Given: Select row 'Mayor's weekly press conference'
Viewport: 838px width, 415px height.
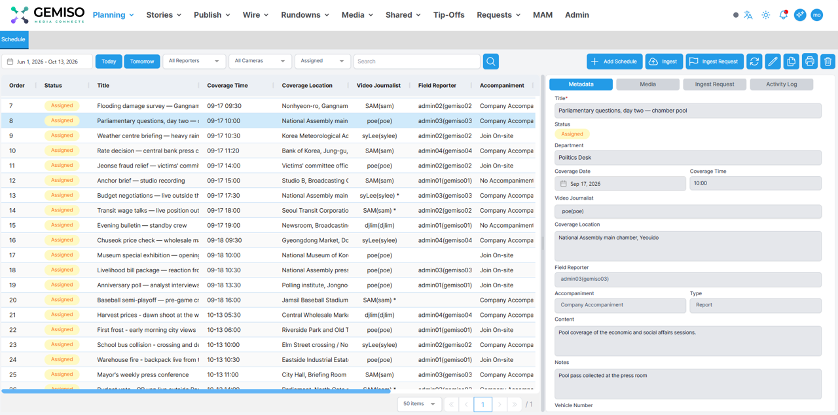Looking at the screenshot, I should click(x=268, y=375).
